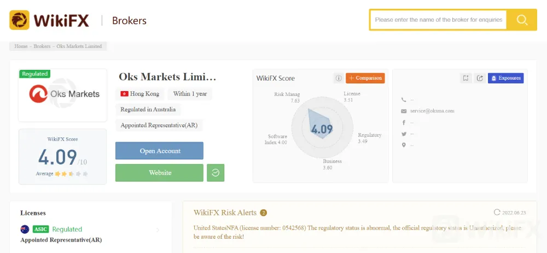Click the United StatesNFA alert text
The image size is (547, 253).
tap(358, 232)
